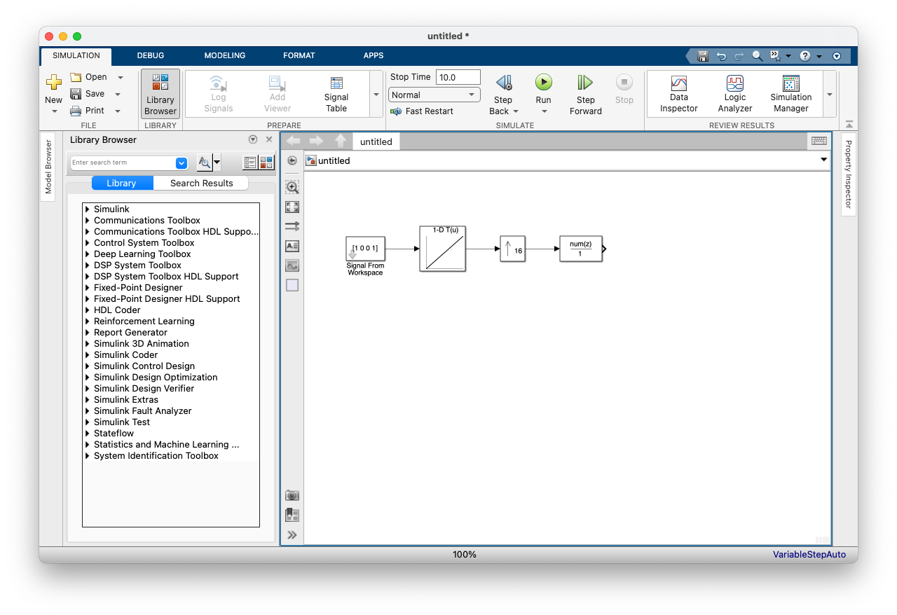Toggle Fast Restart
This screenshot has height=615, width=897.
click(422, 111)
